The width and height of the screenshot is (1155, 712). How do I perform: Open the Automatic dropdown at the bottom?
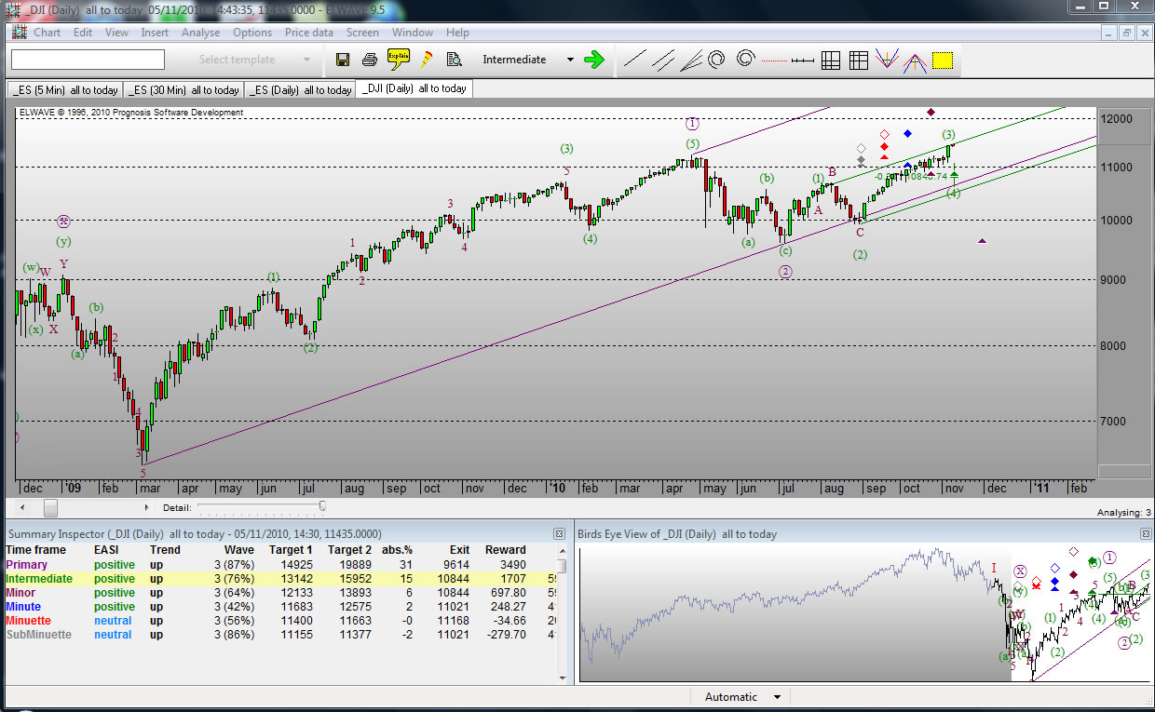777,697
